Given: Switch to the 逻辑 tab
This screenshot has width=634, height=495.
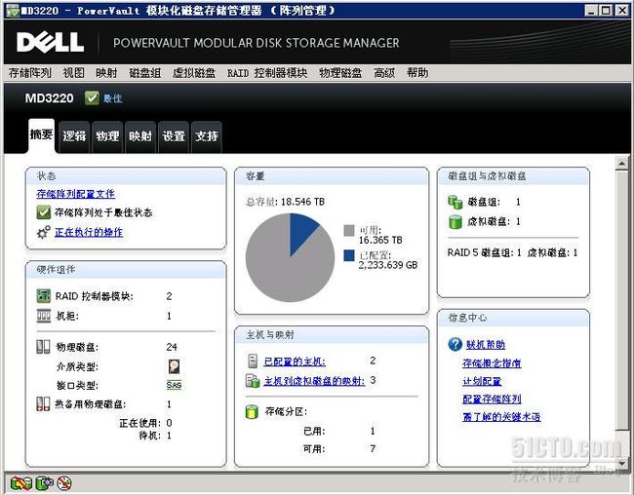Looking at the screenshot, I should [74, 136].
